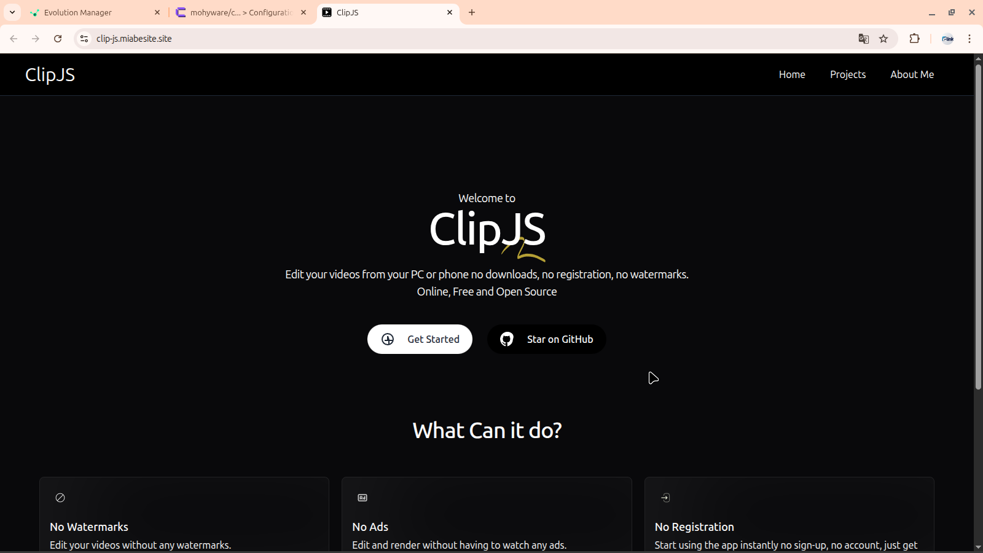Viewport: 983px width, 553px height.
Task: Reload the ClipJS page
Action: click(x=58, y=39)
